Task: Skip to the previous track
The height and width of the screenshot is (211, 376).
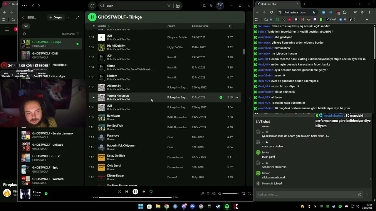Action: (x=127, y=192)
